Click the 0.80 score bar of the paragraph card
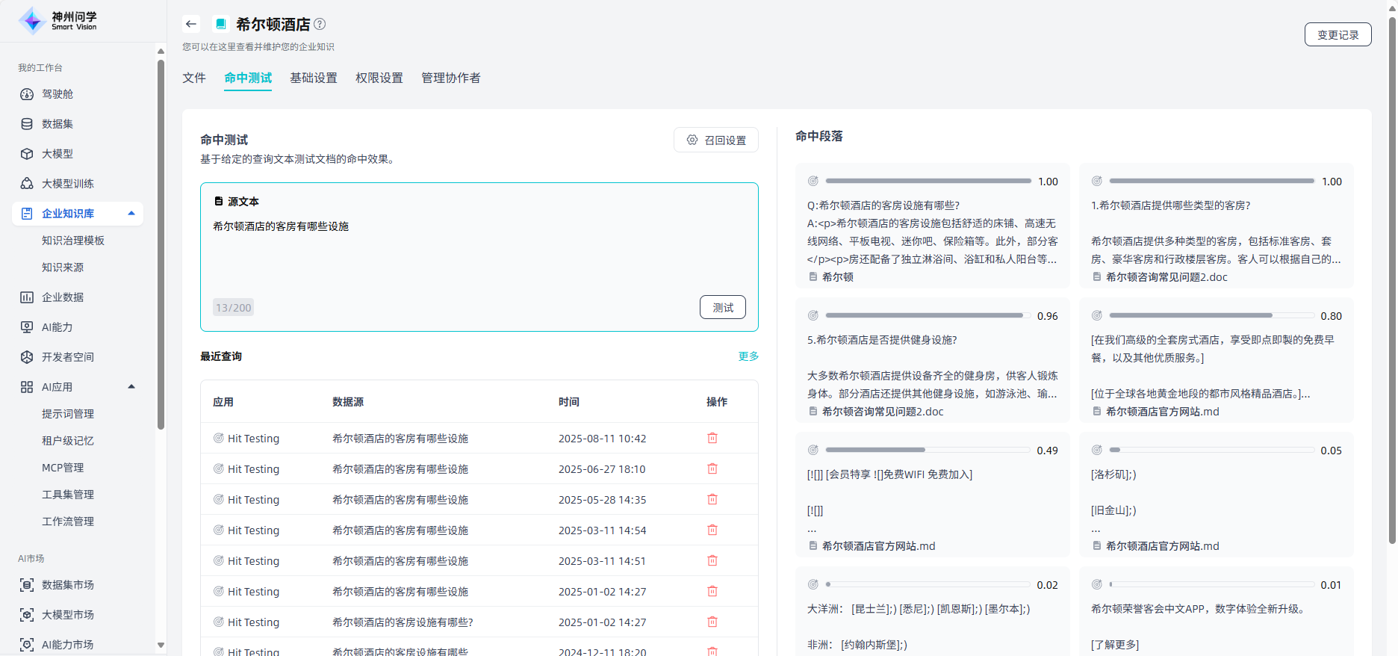 coord(1212,315)
